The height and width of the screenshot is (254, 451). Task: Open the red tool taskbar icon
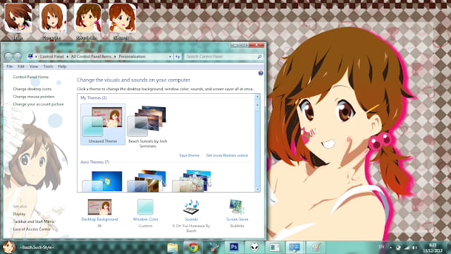[214, 248]
